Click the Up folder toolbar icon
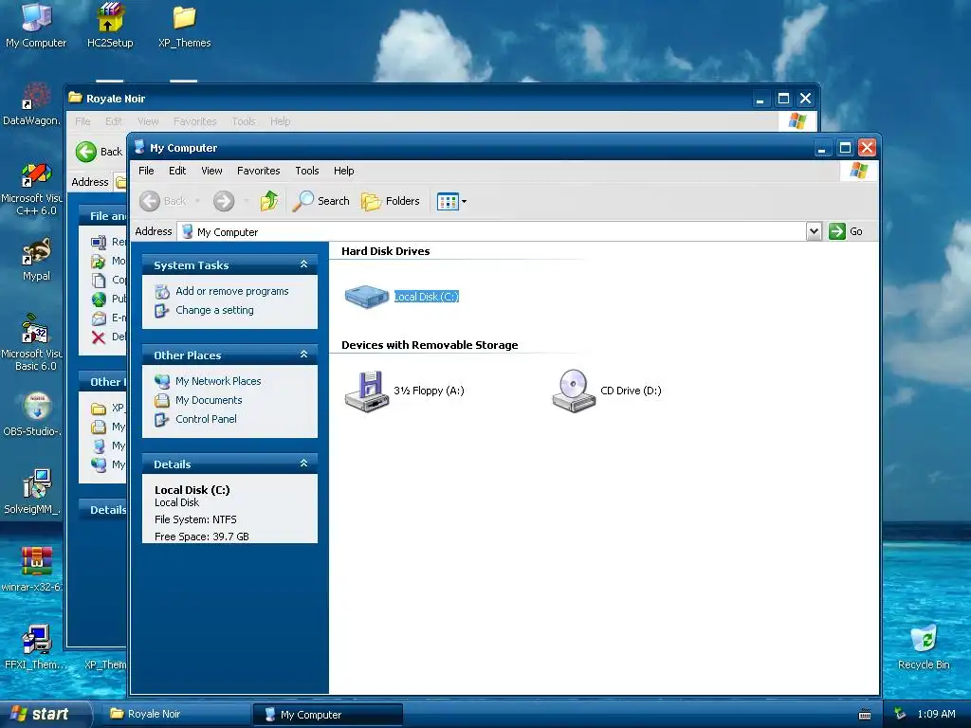The image size is (971, 728). click(x=268, y=201)
